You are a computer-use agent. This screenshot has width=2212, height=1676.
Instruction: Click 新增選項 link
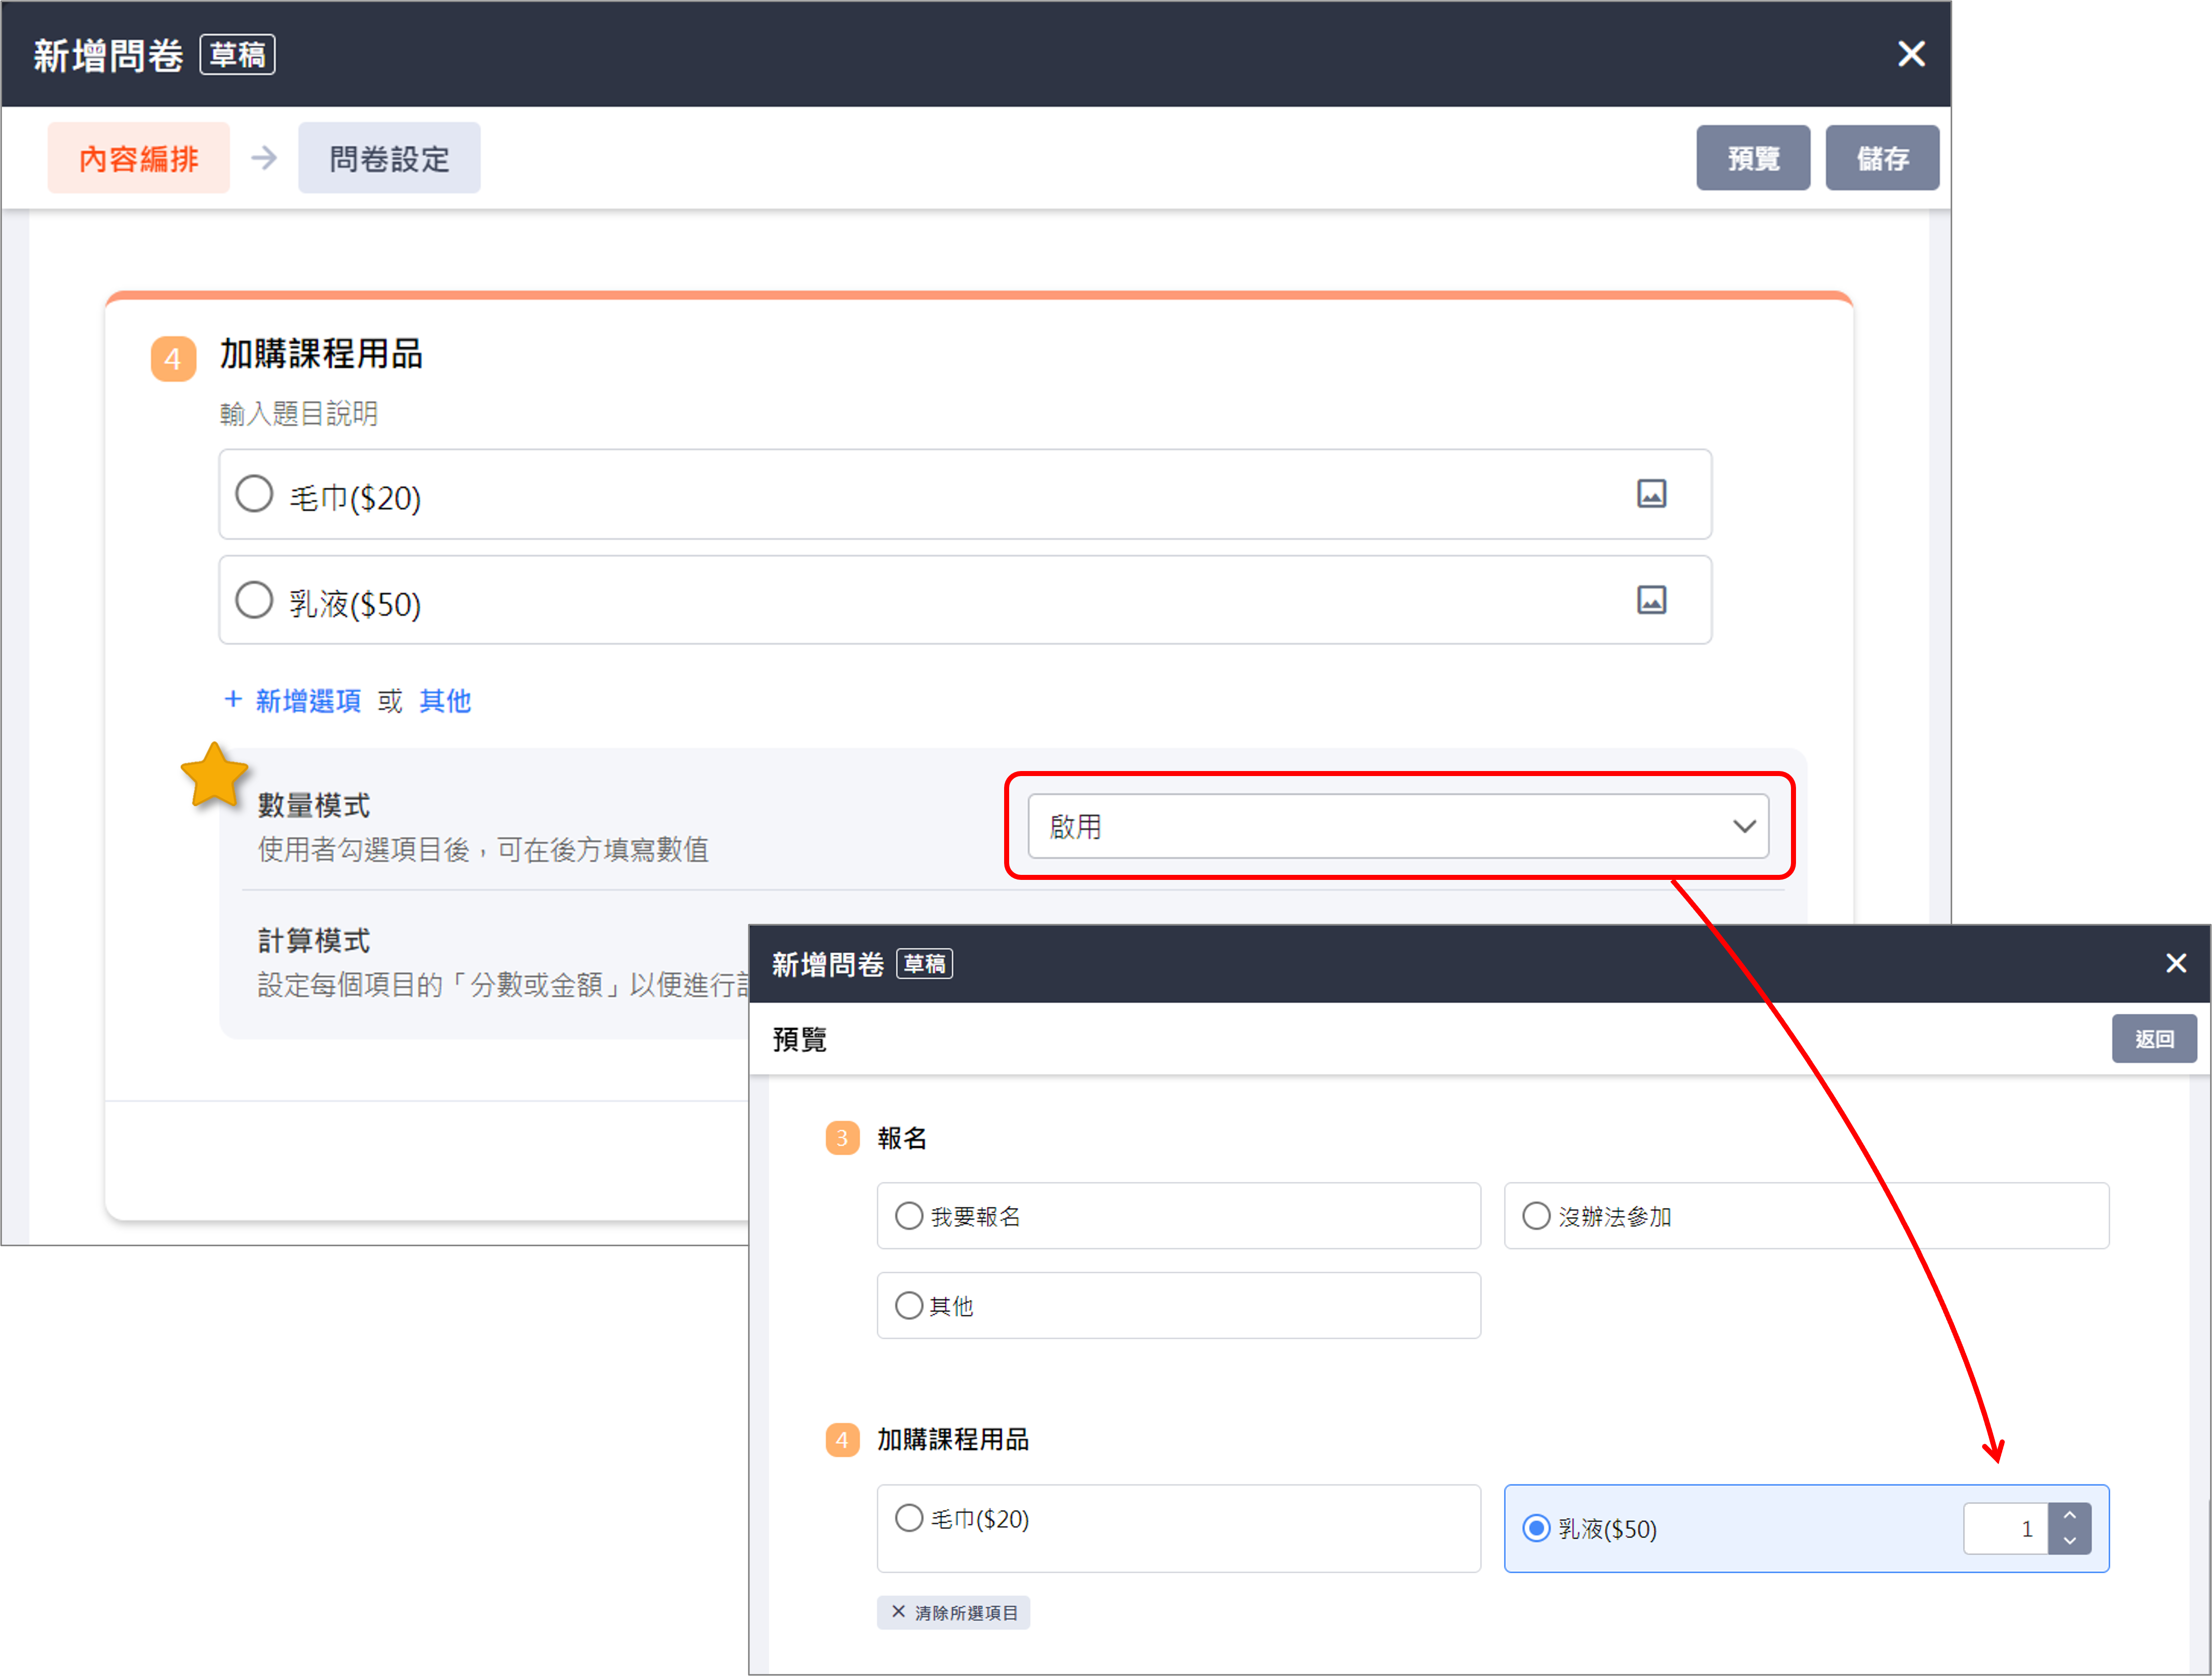click(x=308, y=701)
